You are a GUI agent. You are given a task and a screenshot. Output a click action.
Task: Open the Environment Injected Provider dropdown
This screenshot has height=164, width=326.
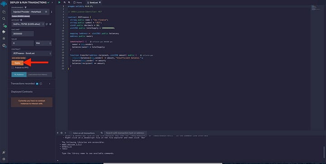pos(30,12)
